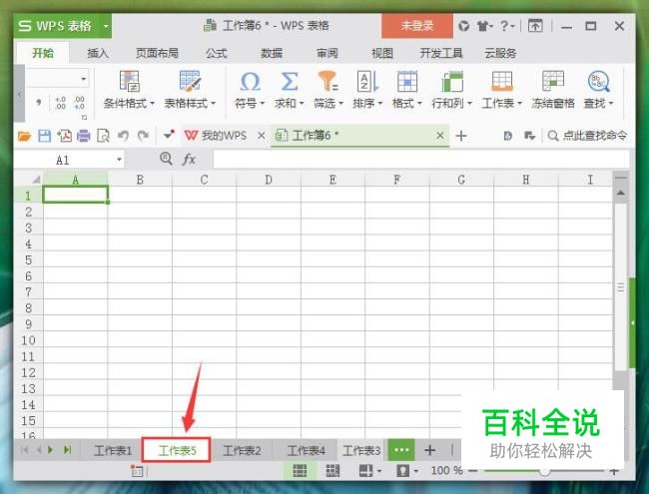Select the 工作表1 sheet tab
Viewport: 649px width, 494px height.
pos(113,450)
